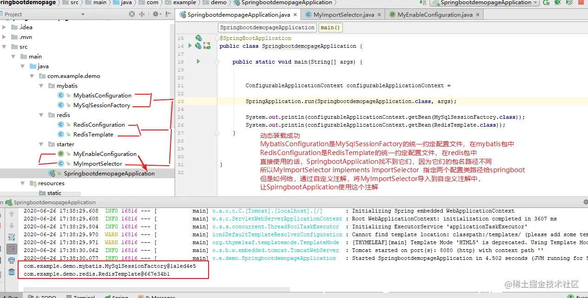Click the example breadcrumb in navigation bar
588x298 pixels.
184,3
